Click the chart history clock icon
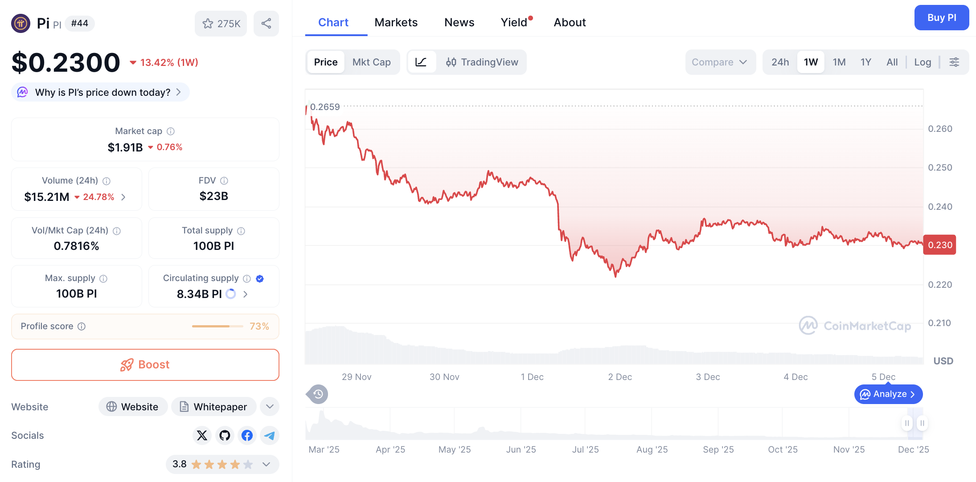The image size is (976, 482). click(x=318, y=394)
